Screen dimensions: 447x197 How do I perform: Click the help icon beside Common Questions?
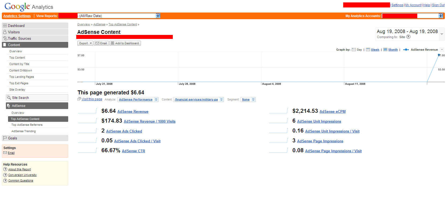(5, 180)
